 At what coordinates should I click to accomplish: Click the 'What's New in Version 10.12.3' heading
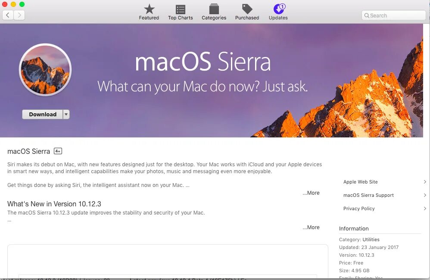(54, 204)
